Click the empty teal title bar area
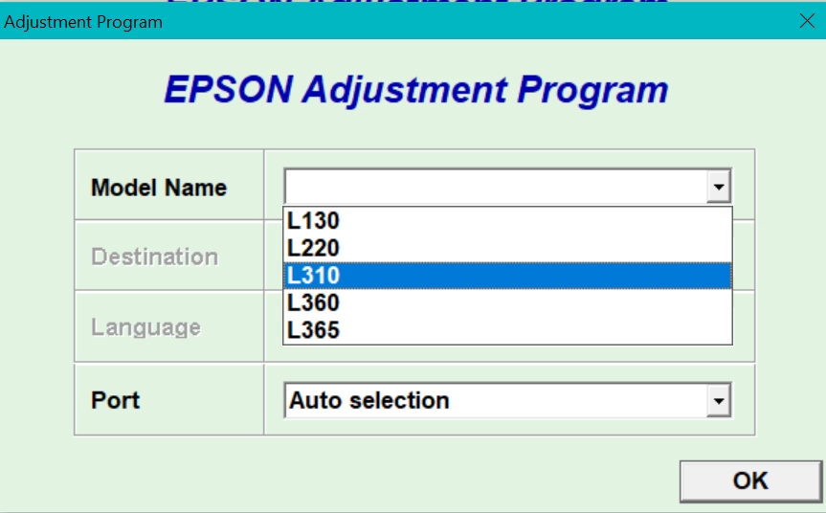826x513 pixels. (x=479, y=22)
